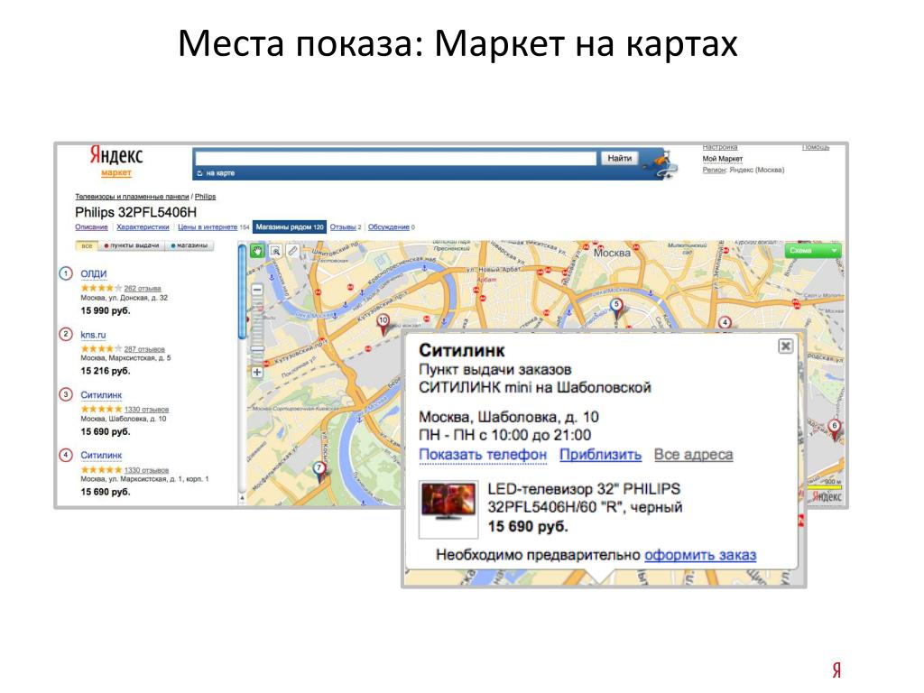Screen dimensions: 924x693
Task: Open ОЛДИ '262 отзыва' reviews
Action: tap(143, 288)
